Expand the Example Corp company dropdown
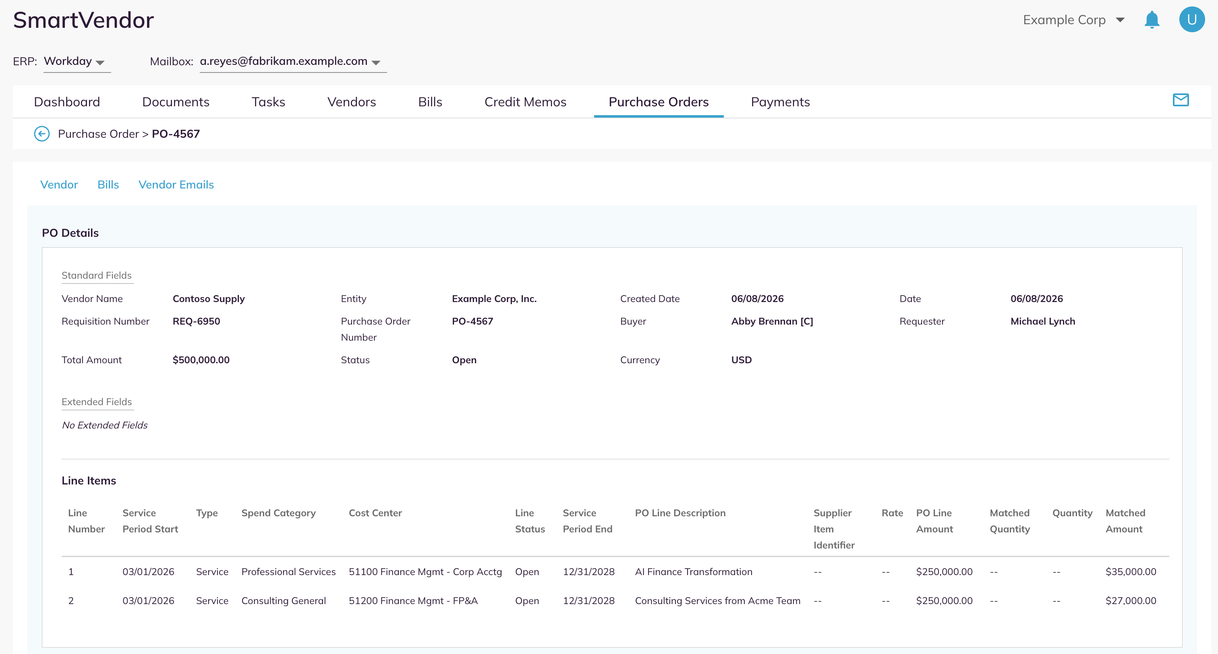1218x654 pixels. [1074, 20]
